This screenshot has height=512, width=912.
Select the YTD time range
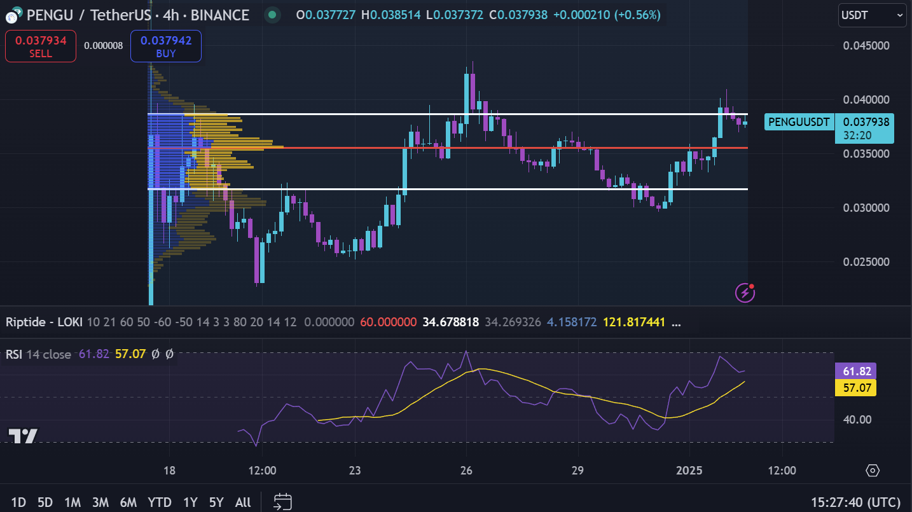click(160, 502)
